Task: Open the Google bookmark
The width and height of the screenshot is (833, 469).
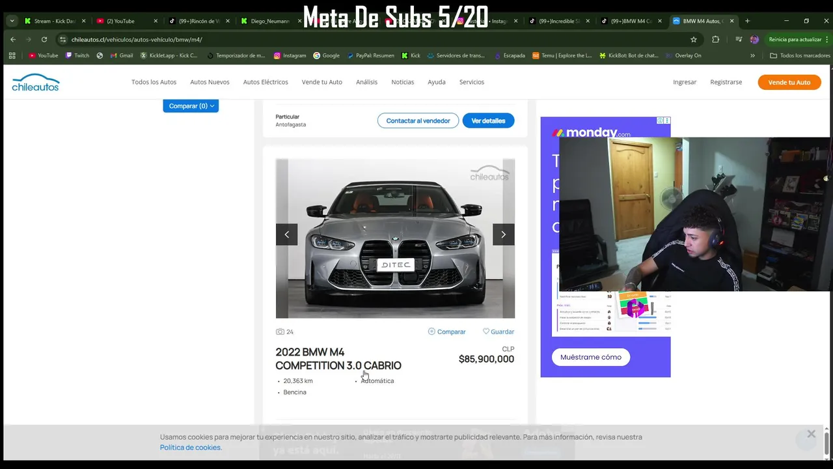Action: tap(327, 55)
